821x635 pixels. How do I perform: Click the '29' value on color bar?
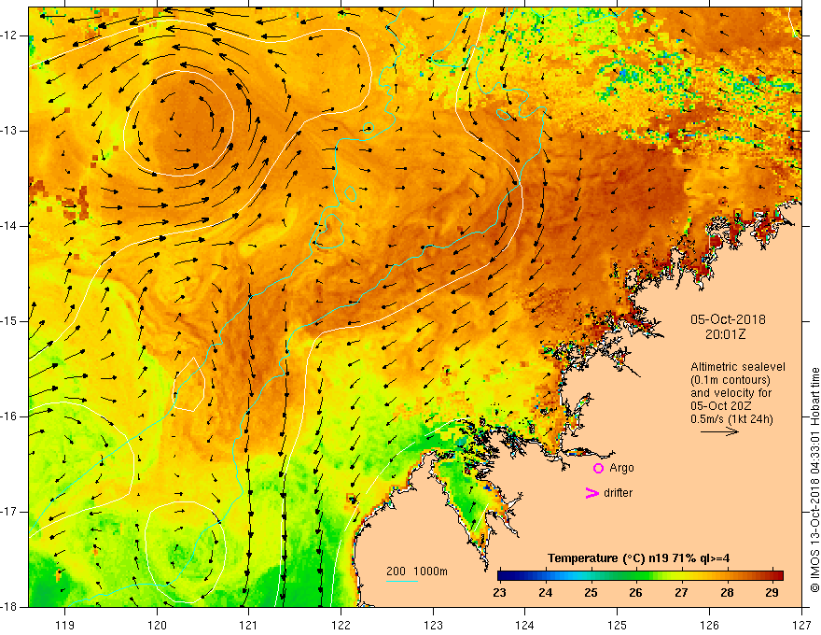coord(772,593)
